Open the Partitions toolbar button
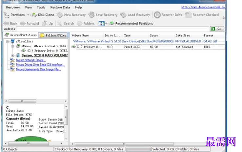Screen dimensions: 242x152 click(x=14, y=15)
